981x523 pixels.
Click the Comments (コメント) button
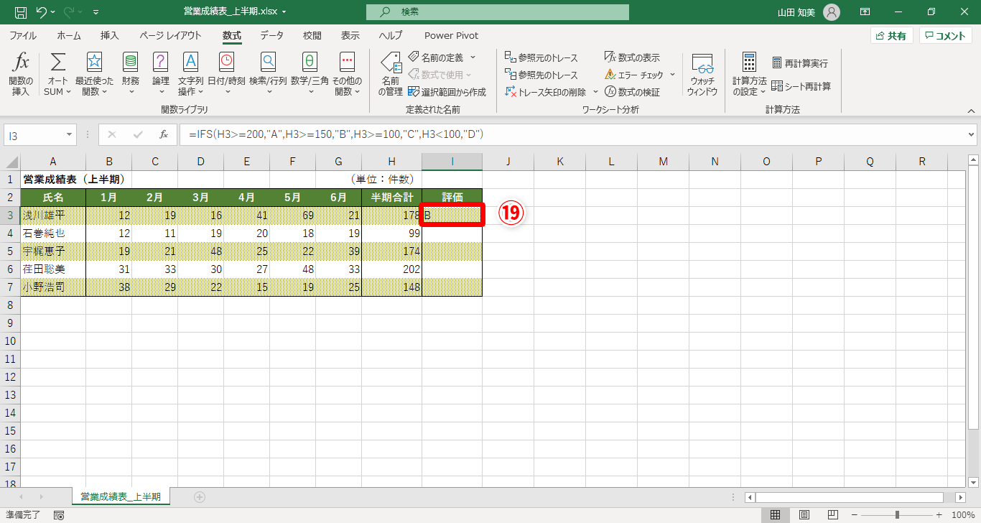click(946, 36)
